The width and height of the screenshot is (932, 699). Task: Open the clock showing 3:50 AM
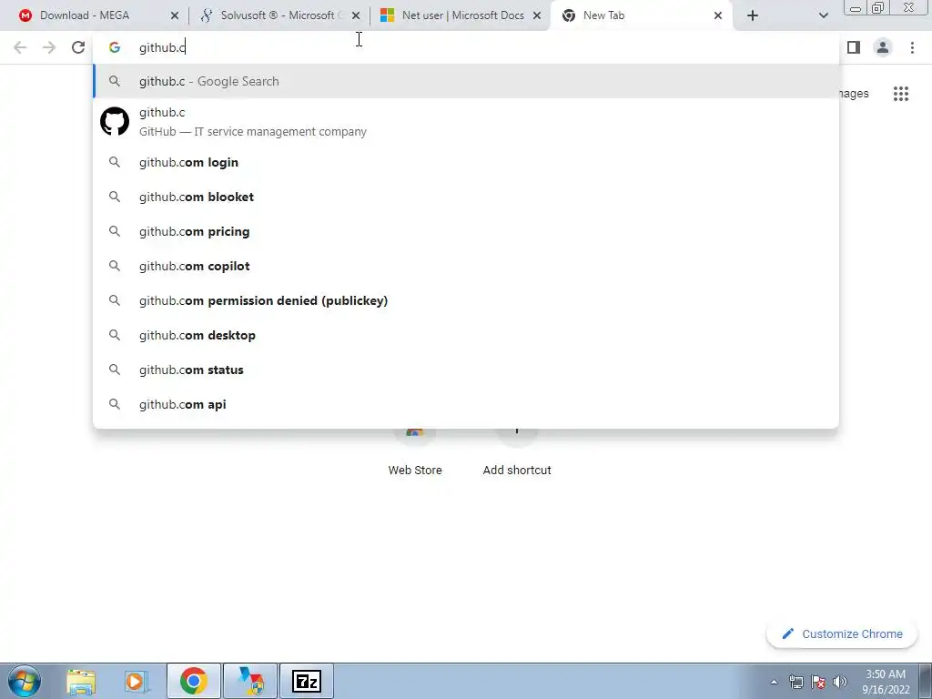click(886, 682)
